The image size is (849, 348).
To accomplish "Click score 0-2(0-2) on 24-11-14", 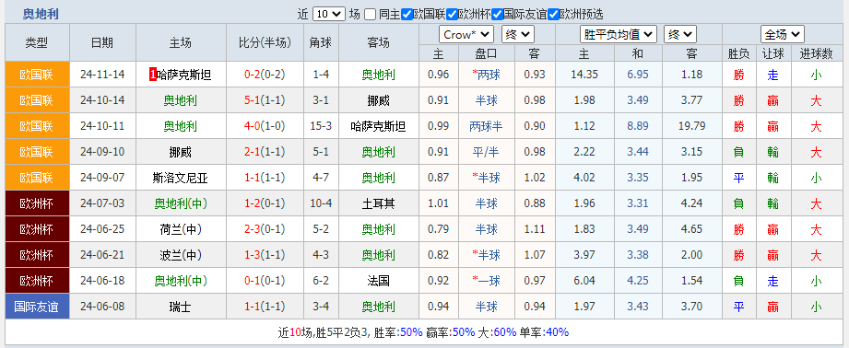I will pos(265,75).
